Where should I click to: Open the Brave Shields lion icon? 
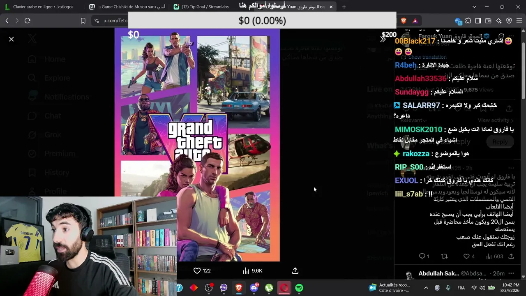click(404, 21)
